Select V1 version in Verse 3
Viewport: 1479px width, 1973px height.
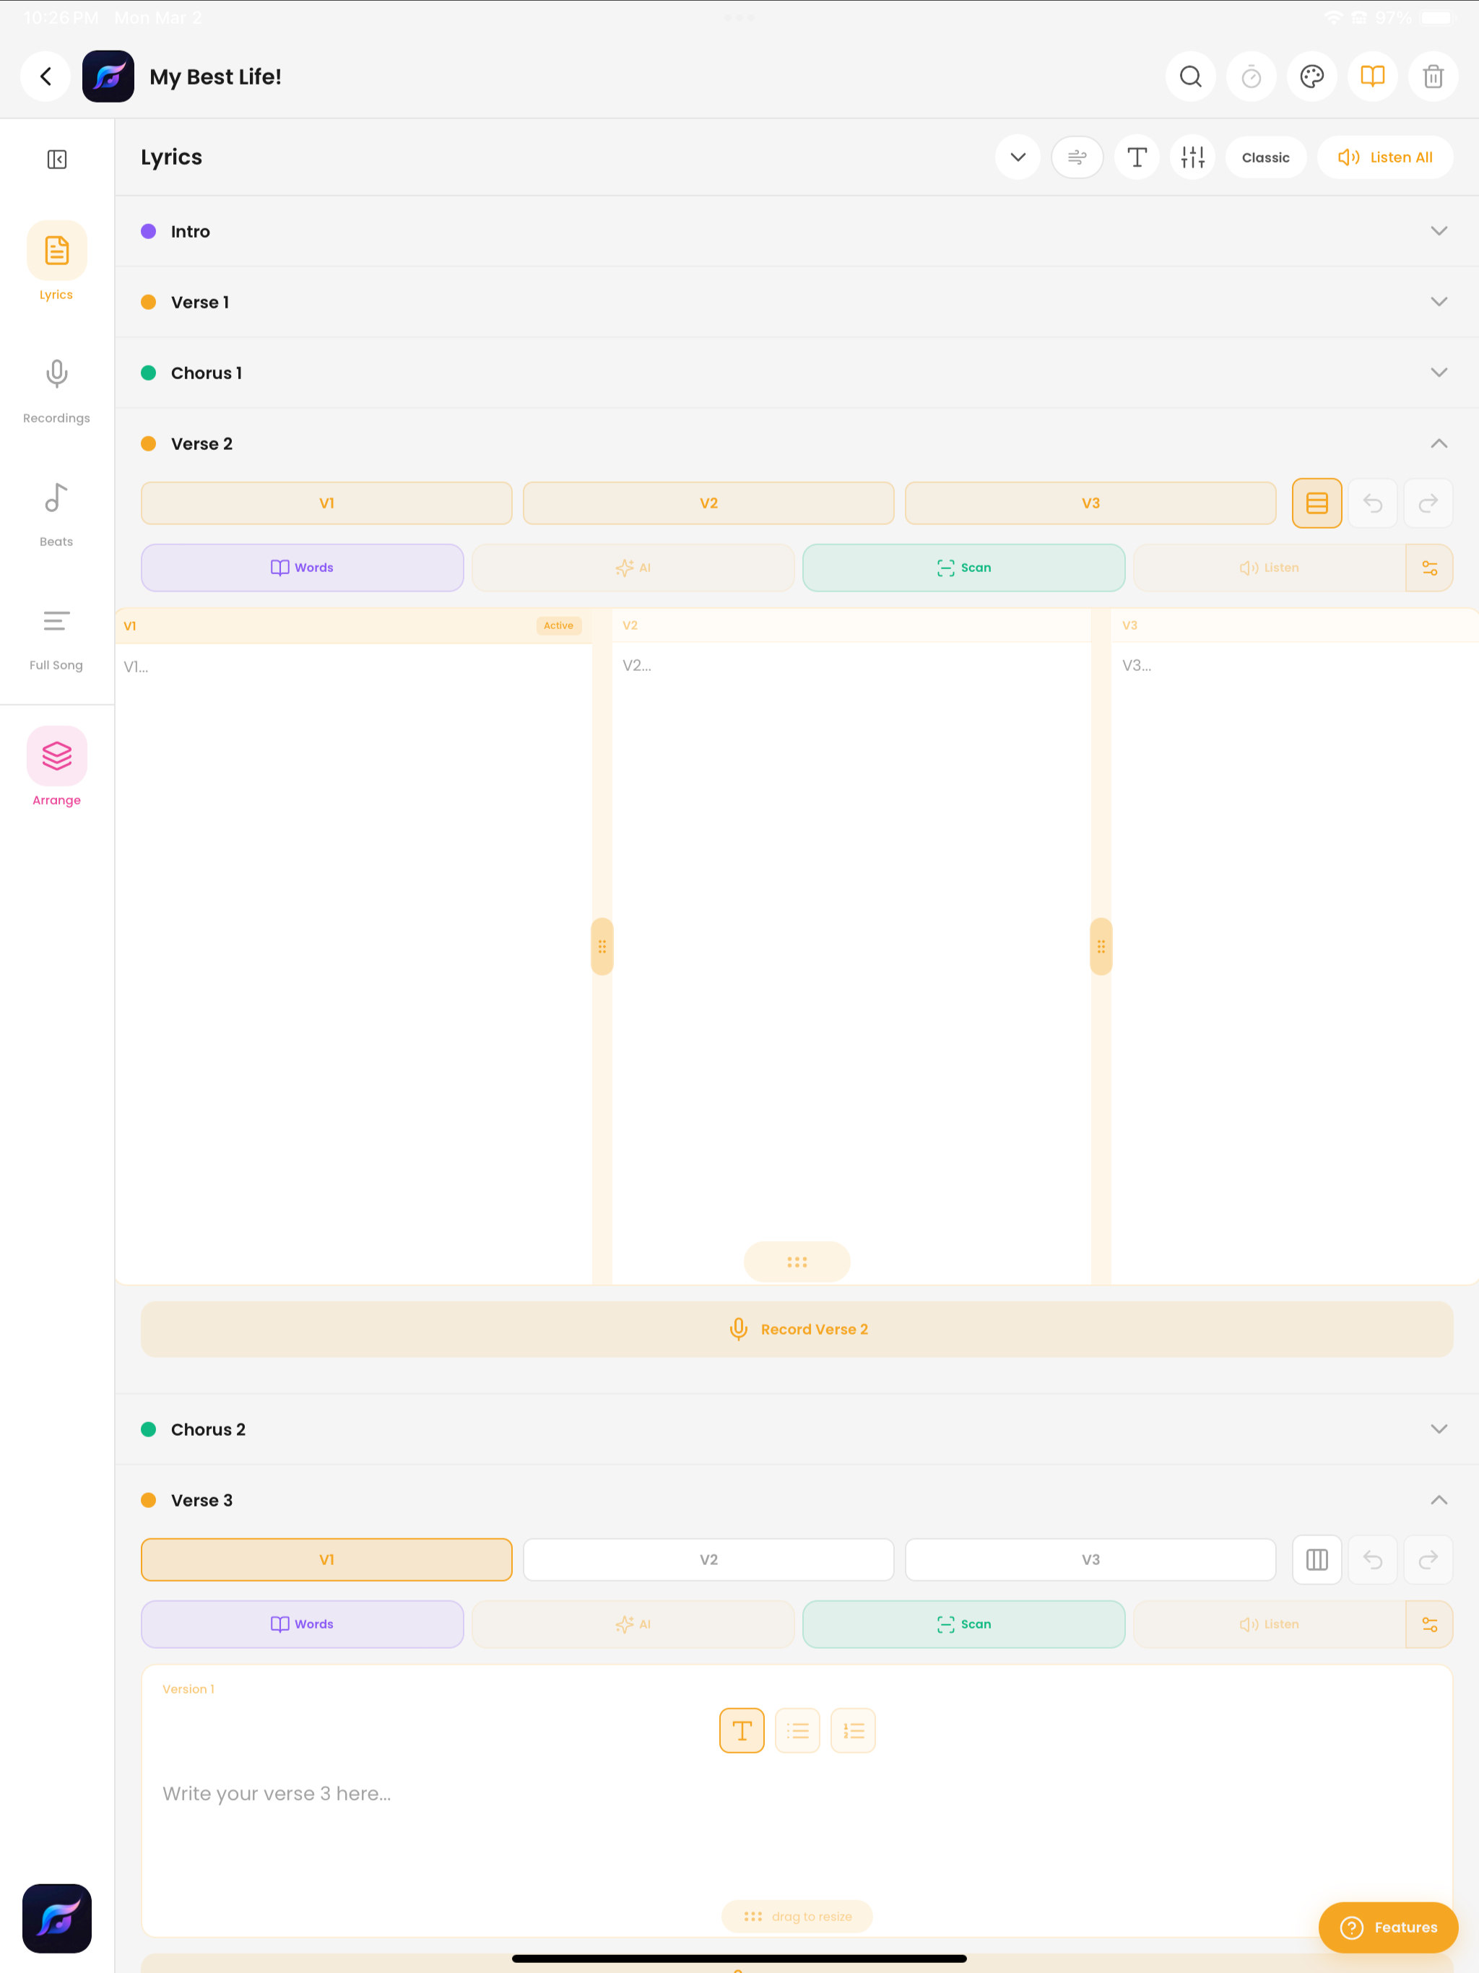[x=326, y=1559]
